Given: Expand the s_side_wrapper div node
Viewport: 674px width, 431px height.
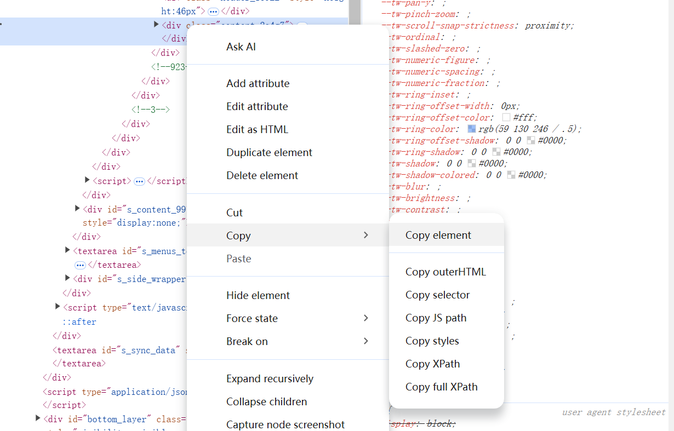Looking at the screenshot, I should [67, 278].
